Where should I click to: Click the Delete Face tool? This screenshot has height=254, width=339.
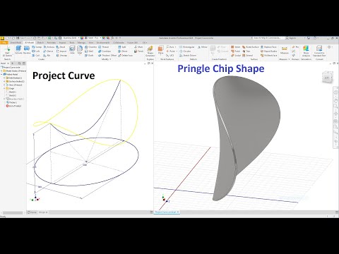[125, 55]
